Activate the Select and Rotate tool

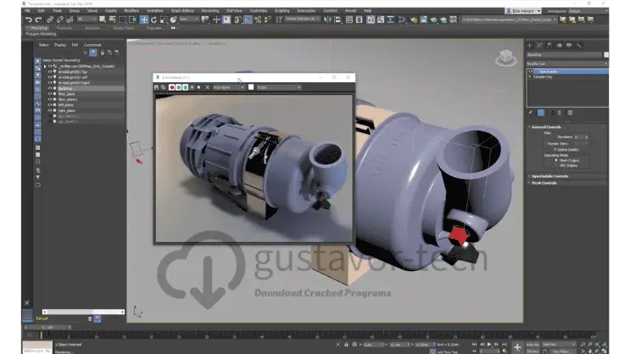153,19
